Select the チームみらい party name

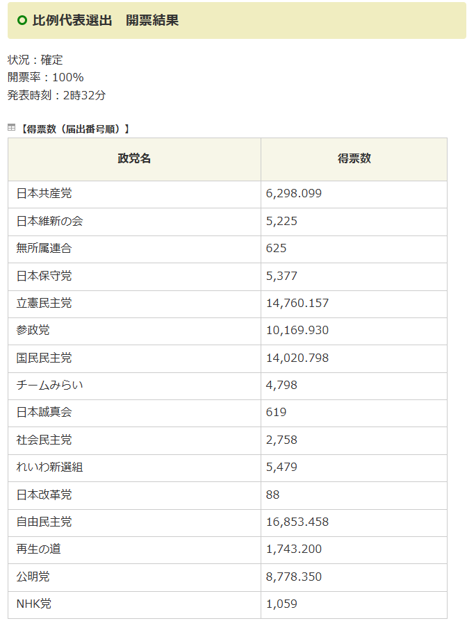point(49,385)
